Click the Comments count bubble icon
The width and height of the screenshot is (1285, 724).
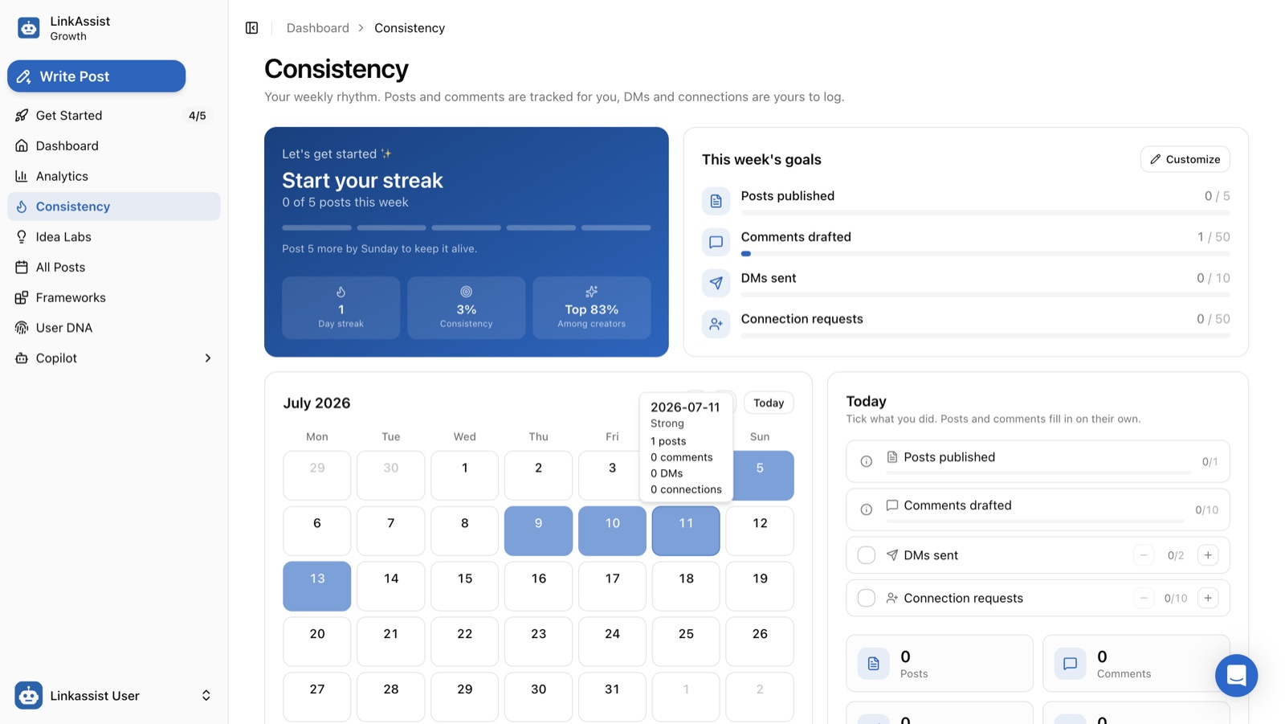(x=1070, y=664)
